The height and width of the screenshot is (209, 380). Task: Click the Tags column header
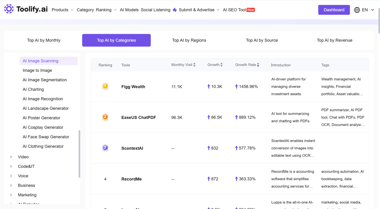(x=325, y=65)
